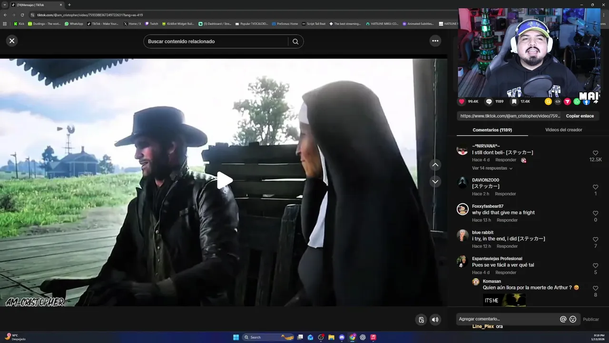Like the NIRVANA comment
Screen dimensions: 609x343
(595, 153)
